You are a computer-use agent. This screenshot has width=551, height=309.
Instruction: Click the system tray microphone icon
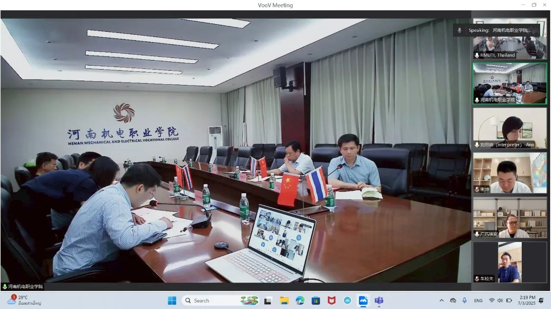464,300
